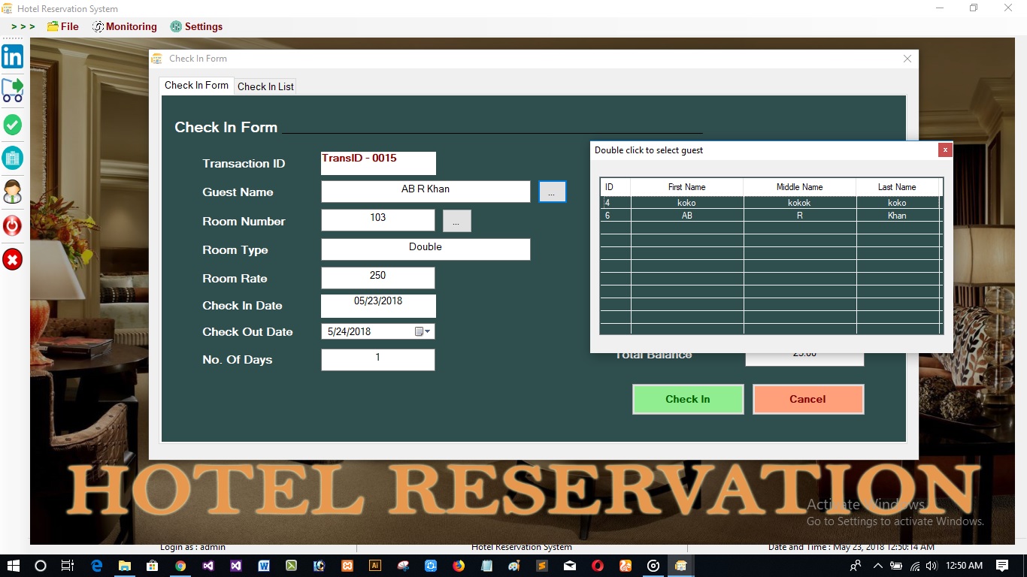Click the green checkmark sidebar icon
This screenshot has height=577, width=1027.
[12, 125]
